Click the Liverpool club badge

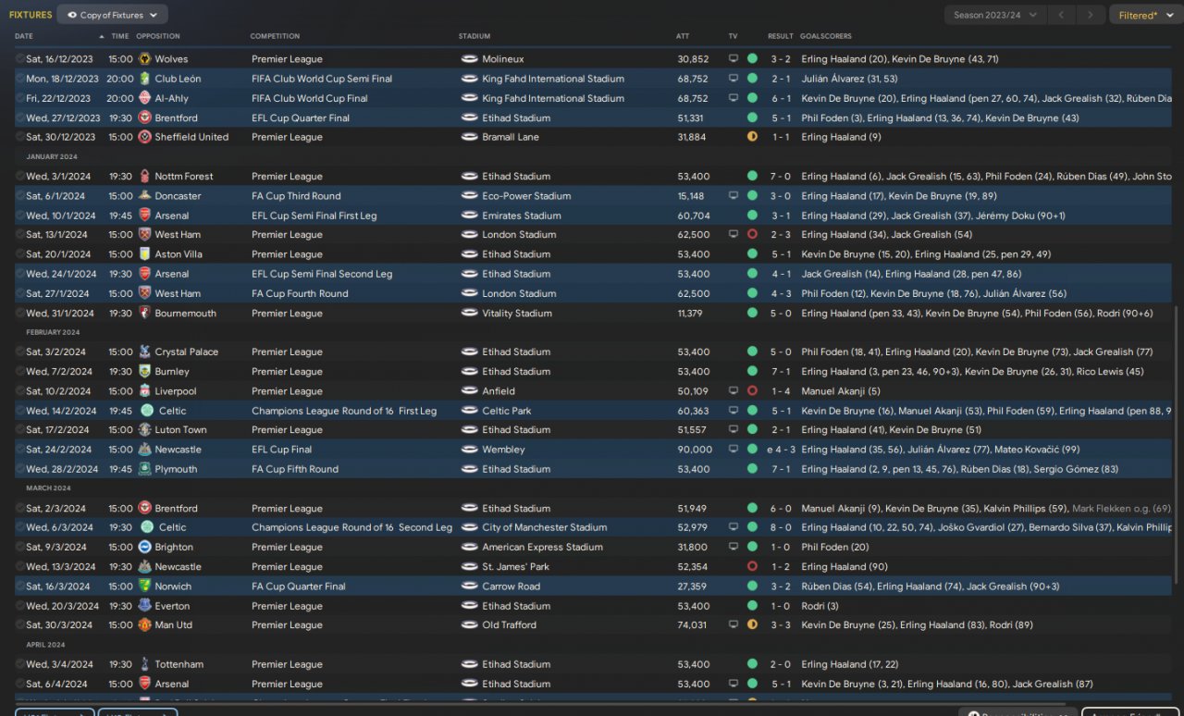click(x=144, y=391)
